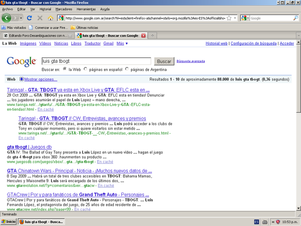Open the address bar history dropdown
301x226 pixels.
tap(235, 18)
